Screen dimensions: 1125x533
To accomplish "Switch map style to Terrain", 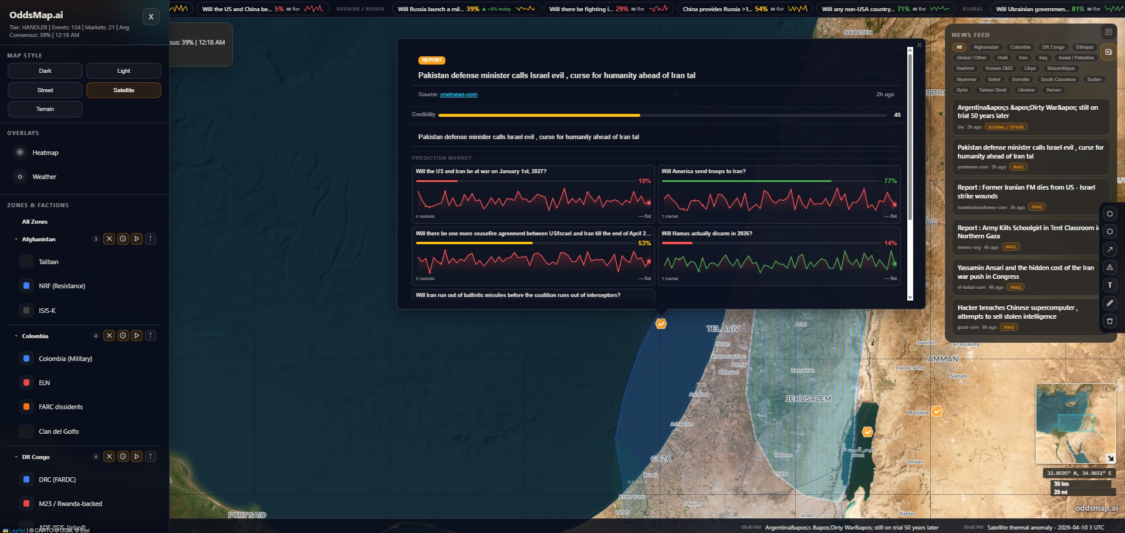I will point(45,109).
